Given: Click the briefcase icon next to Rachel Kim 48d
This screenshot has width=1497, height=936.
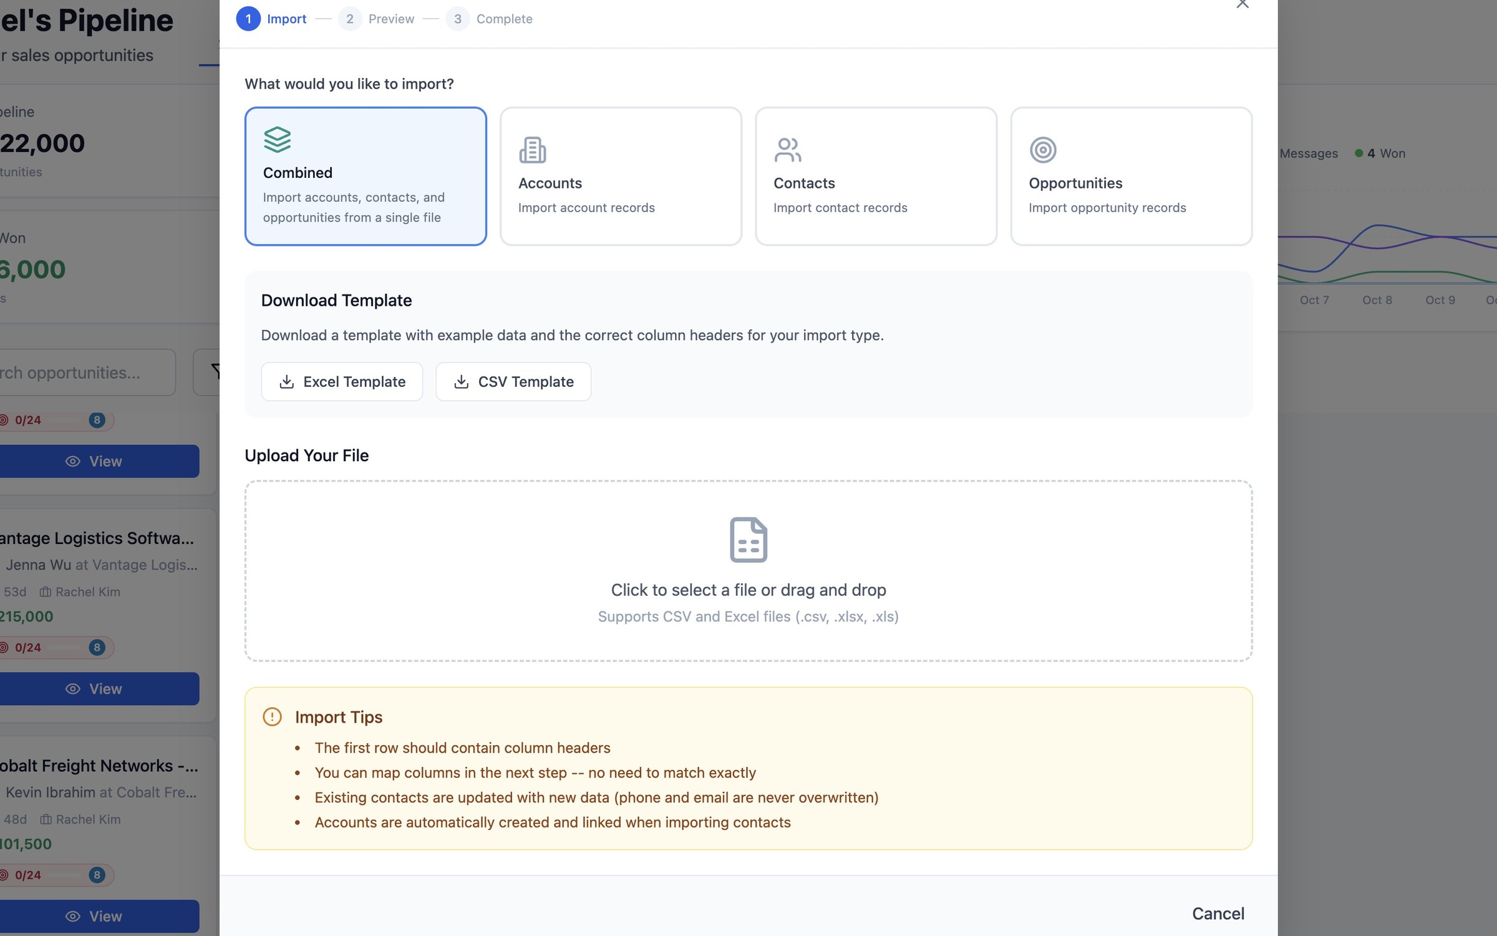Looking at the screenshot, I should [46, 819].
